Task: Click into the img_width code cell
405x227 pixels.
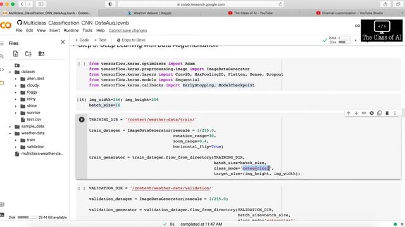Action: tap(238, 102)
